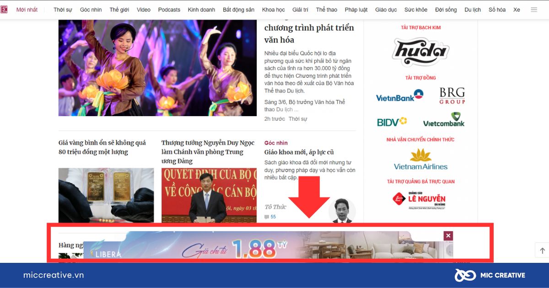Click the back-to-top arrow button
The width and height of the screenshot is (549, 288).
[542, 251]
